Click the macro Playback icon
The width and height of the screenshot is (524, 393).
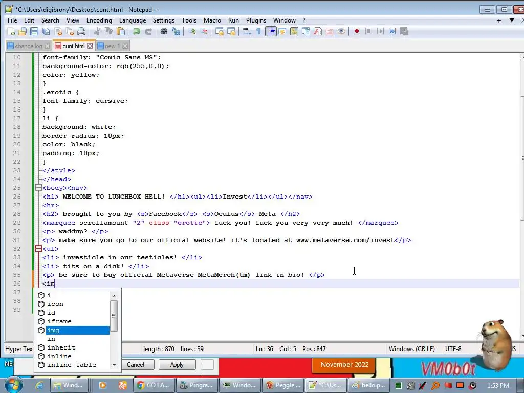tap(380, 31)
